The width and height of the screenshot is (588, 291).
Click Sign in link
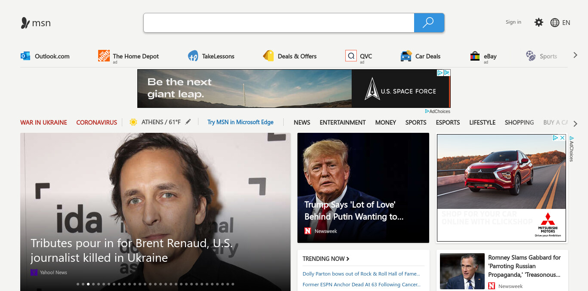coord(513,22)
